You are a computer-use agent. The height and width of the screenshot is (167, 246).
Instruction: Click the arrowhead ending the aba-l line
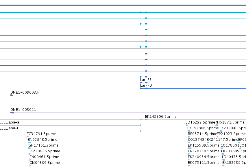[x=141, y=131]
